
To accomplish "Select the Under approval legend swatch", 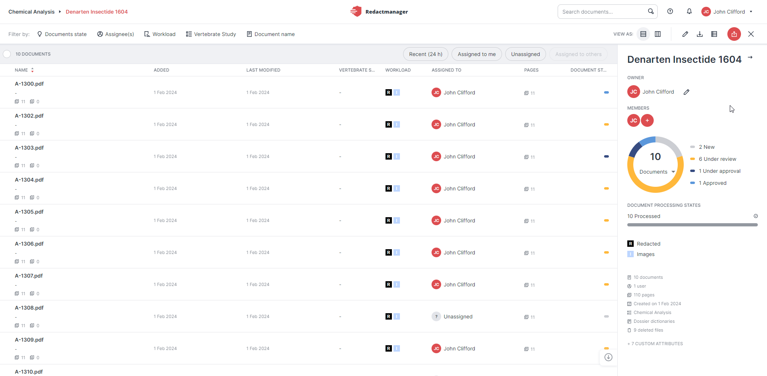I will point(693,171).
